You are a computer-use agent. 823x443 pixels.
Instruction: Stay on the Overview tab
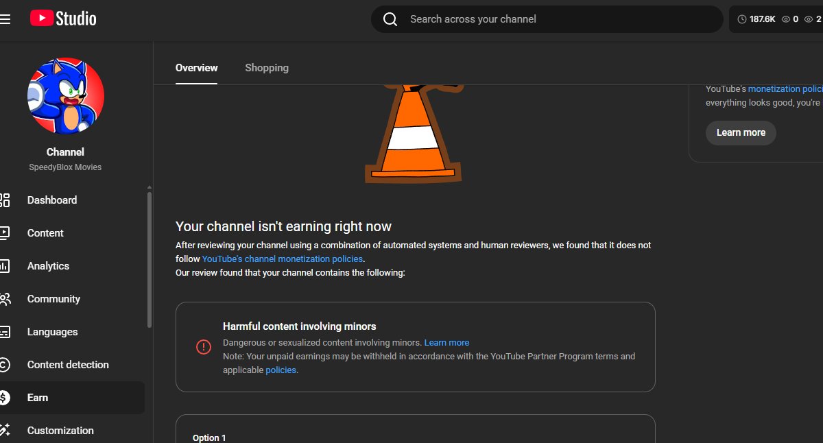coord(196,67)
